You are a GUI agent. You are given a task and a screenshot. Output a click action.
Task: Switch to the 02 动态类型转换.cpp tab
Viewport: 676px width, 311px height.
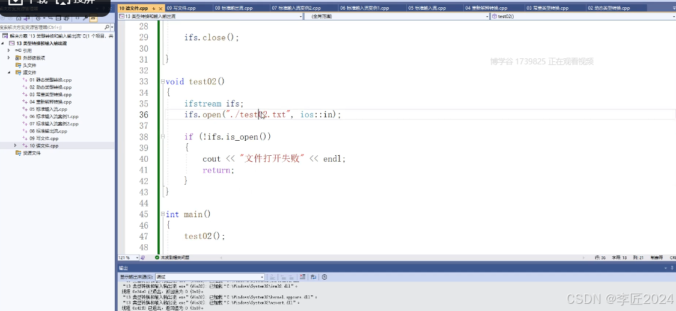609,8
